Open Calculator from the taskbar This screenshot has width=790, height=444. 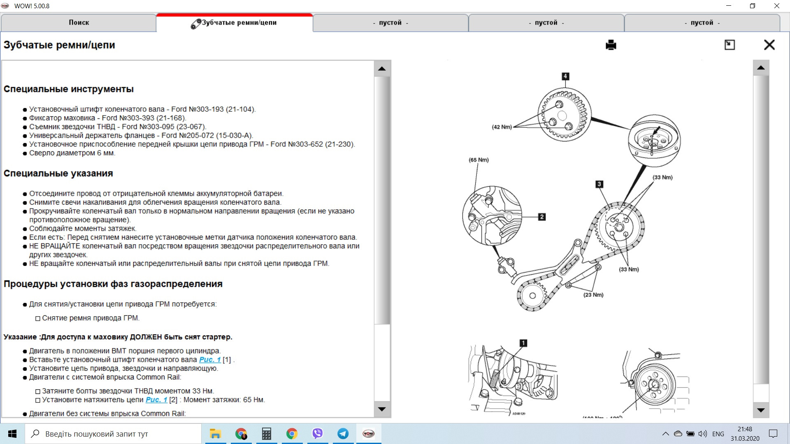coord(266,434)
